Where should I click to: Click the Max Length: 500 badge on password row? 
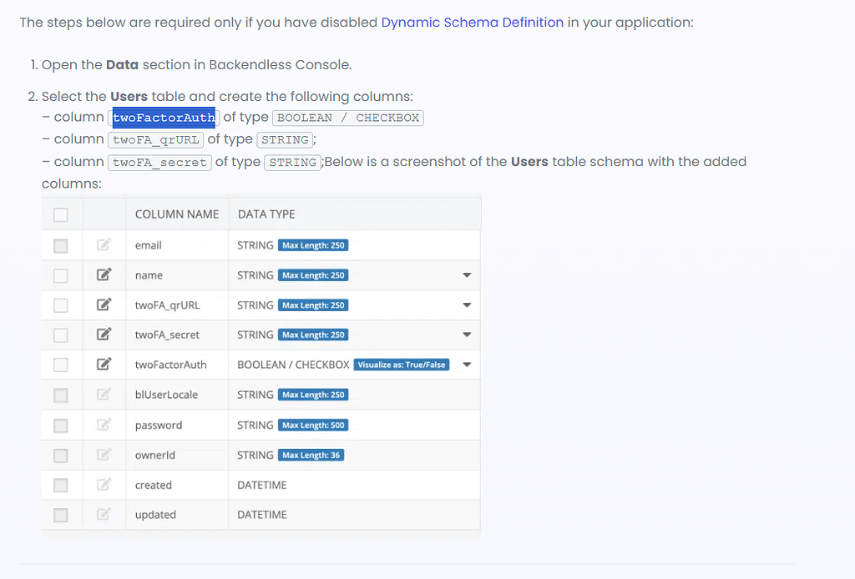click(313, 425)
